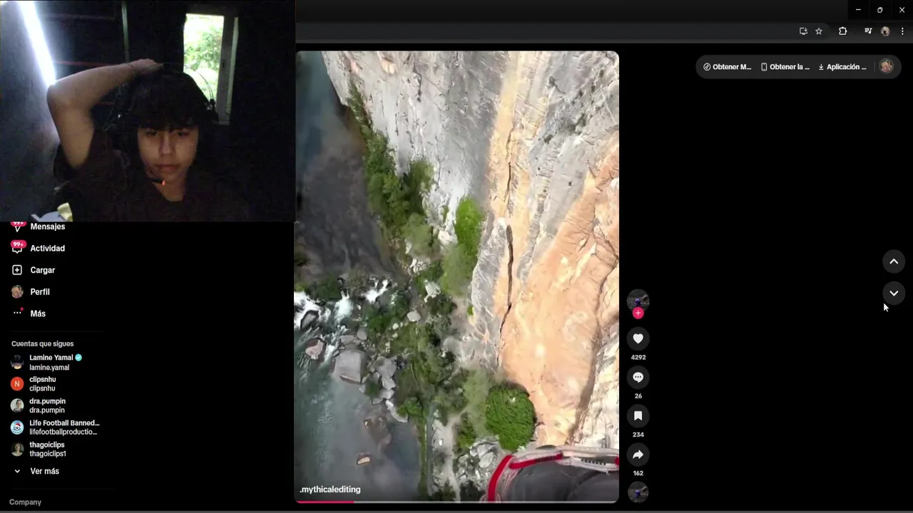Bookmark this page with the star icon
This screenshot has width=913, height=513.
(819, 31)
